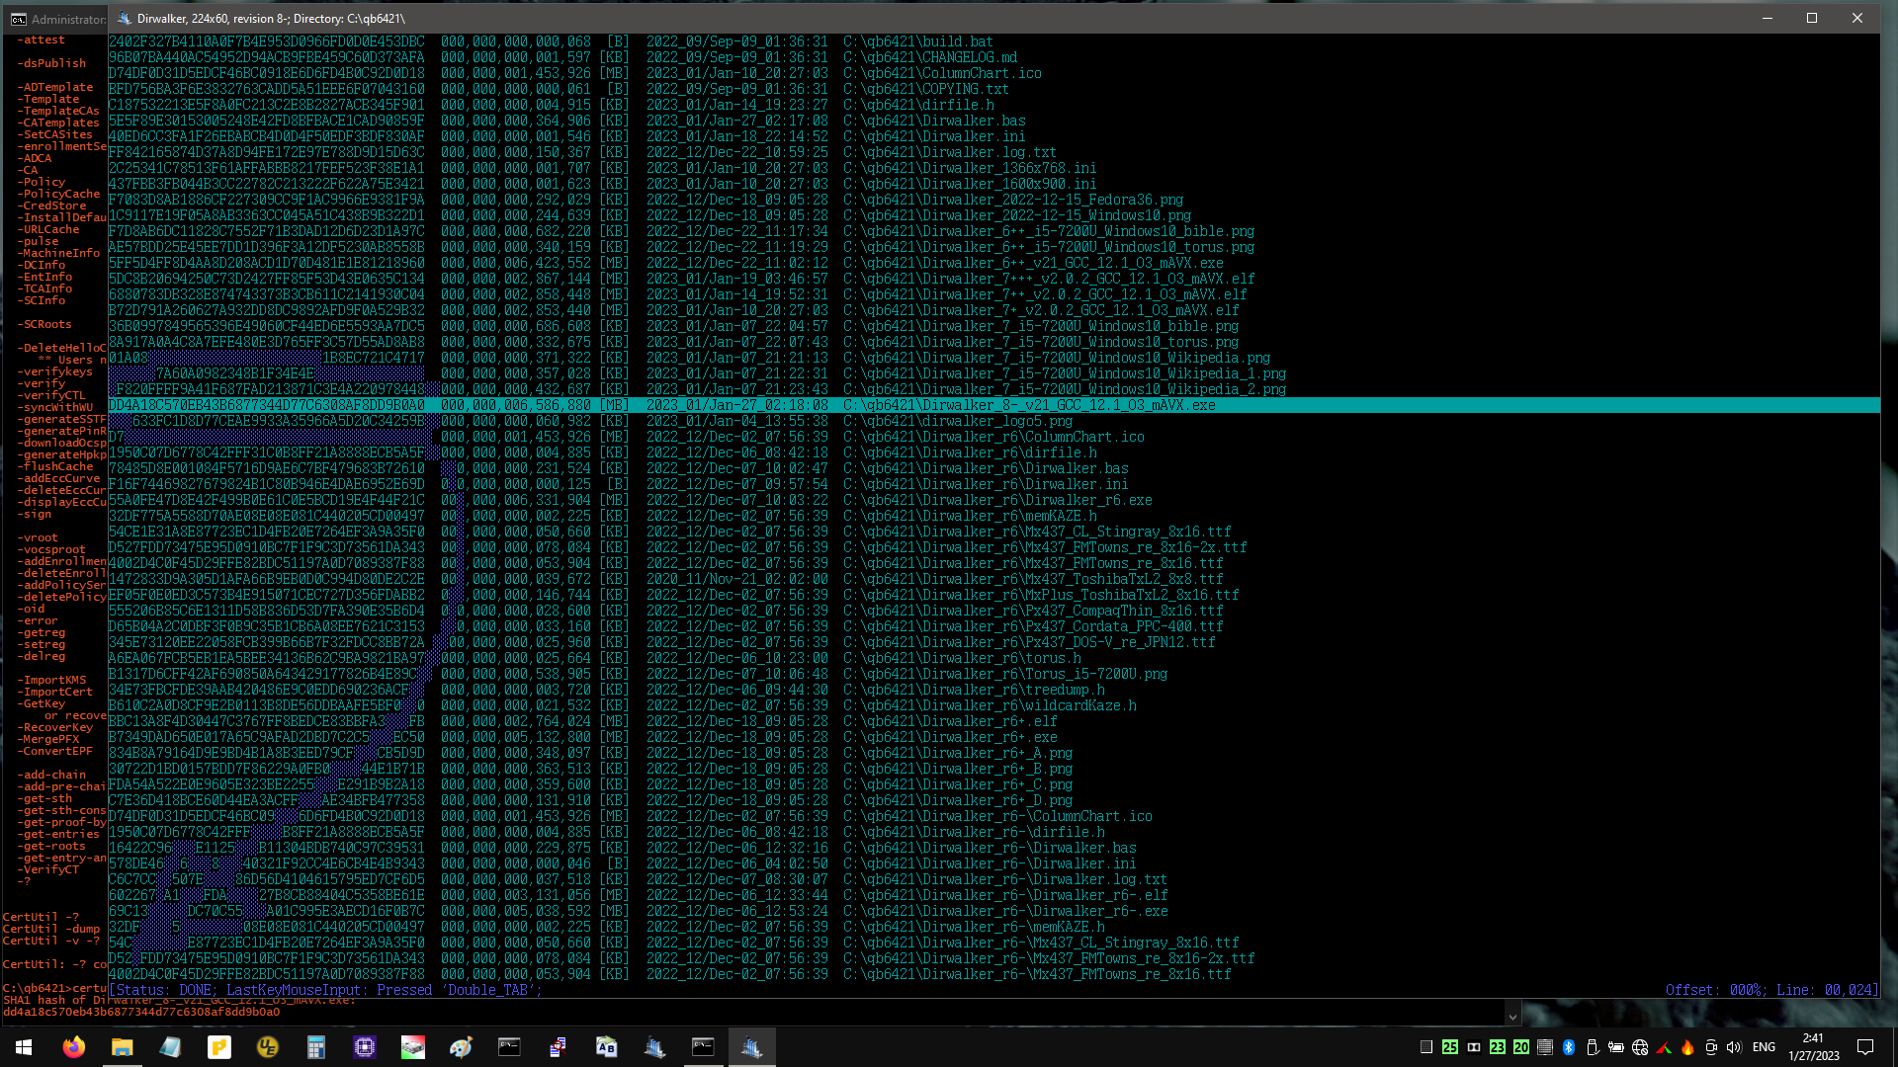
Task: Click the green 23 temperature tray icon
Action: (1498, 1047)
